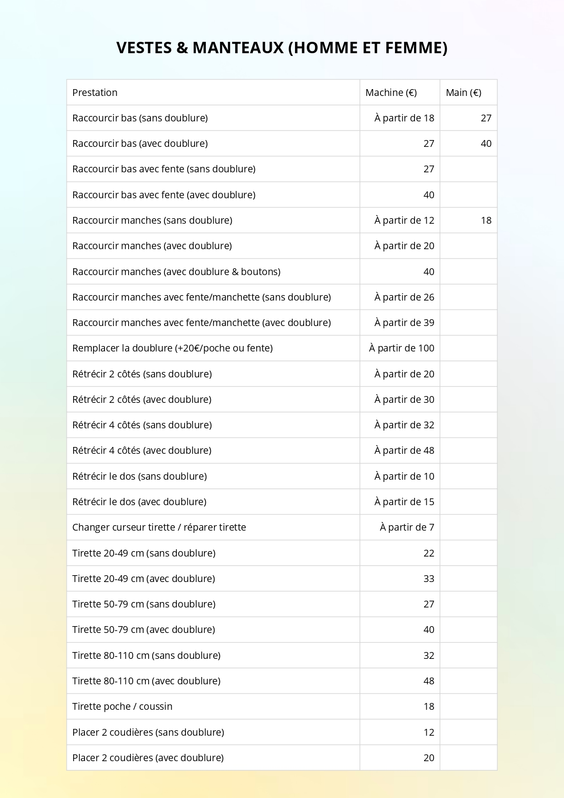Click row Rétrécir 2 côtés (avec doublure)

pos(282,399)
